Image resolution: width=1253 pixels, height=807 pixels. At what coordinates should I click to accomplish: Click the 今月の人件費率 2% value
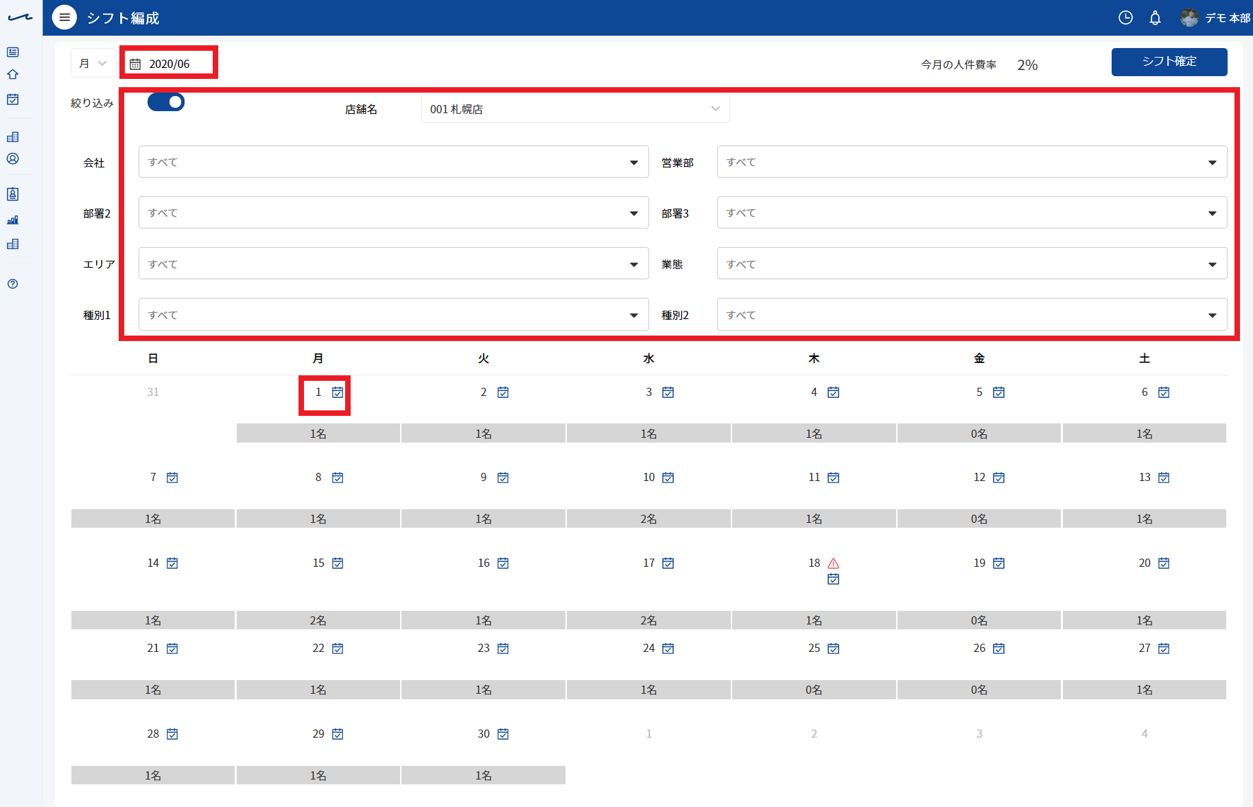tap(1027, 65)
